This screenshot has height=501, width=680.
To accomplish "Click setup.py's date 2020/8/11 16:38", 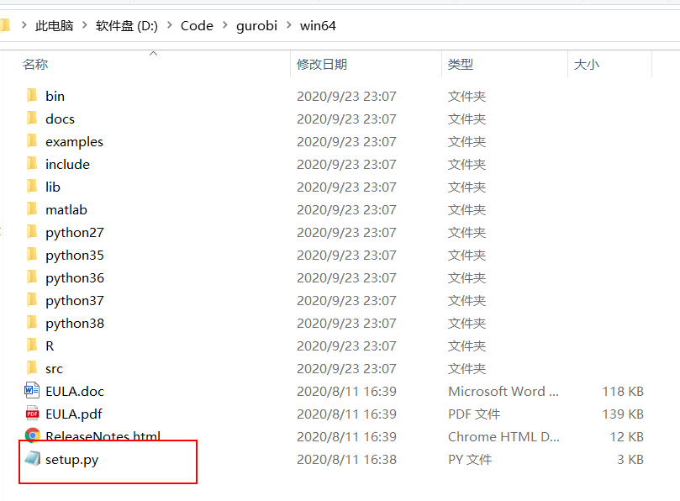I will click(x=346, y=459).
